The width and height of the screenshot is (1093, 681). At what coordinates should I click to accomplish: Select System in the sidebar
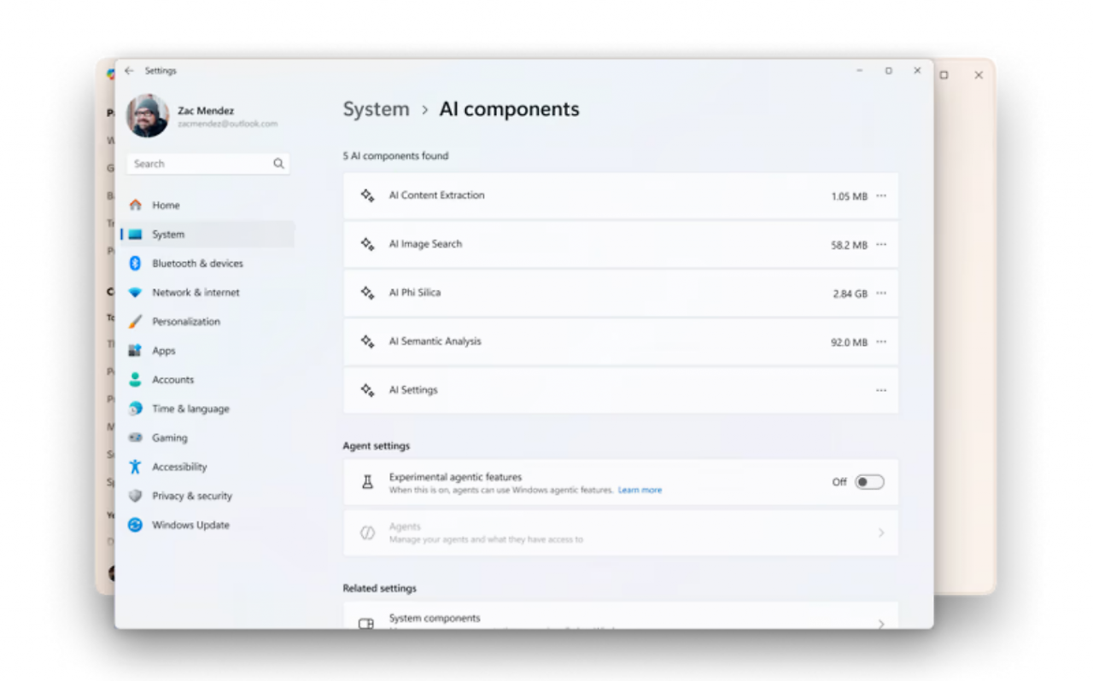[208, 234]
